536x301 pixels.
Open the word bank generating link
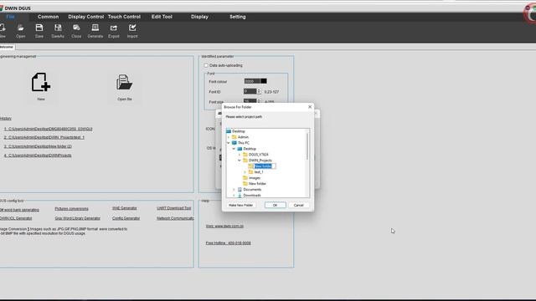(x=19, y=210)
